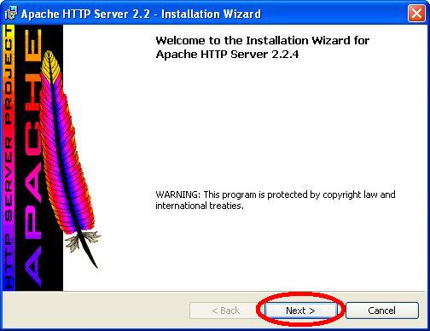Image resolution: width=430 pixels, height=331 pixels.
Task: Click the Welcome to the Installation Wizard heading
Action: point(262,40)
